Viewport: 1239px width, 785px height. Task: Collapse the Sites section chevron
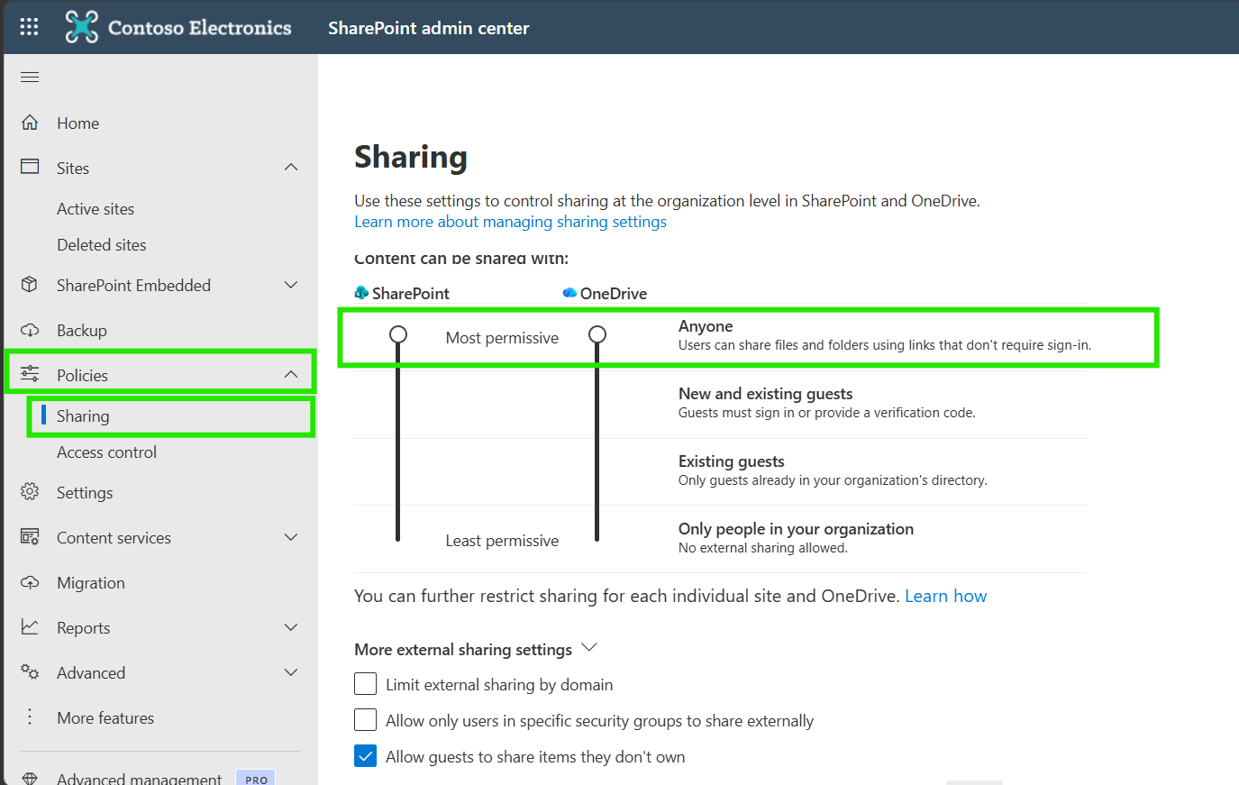click(291, 168)
